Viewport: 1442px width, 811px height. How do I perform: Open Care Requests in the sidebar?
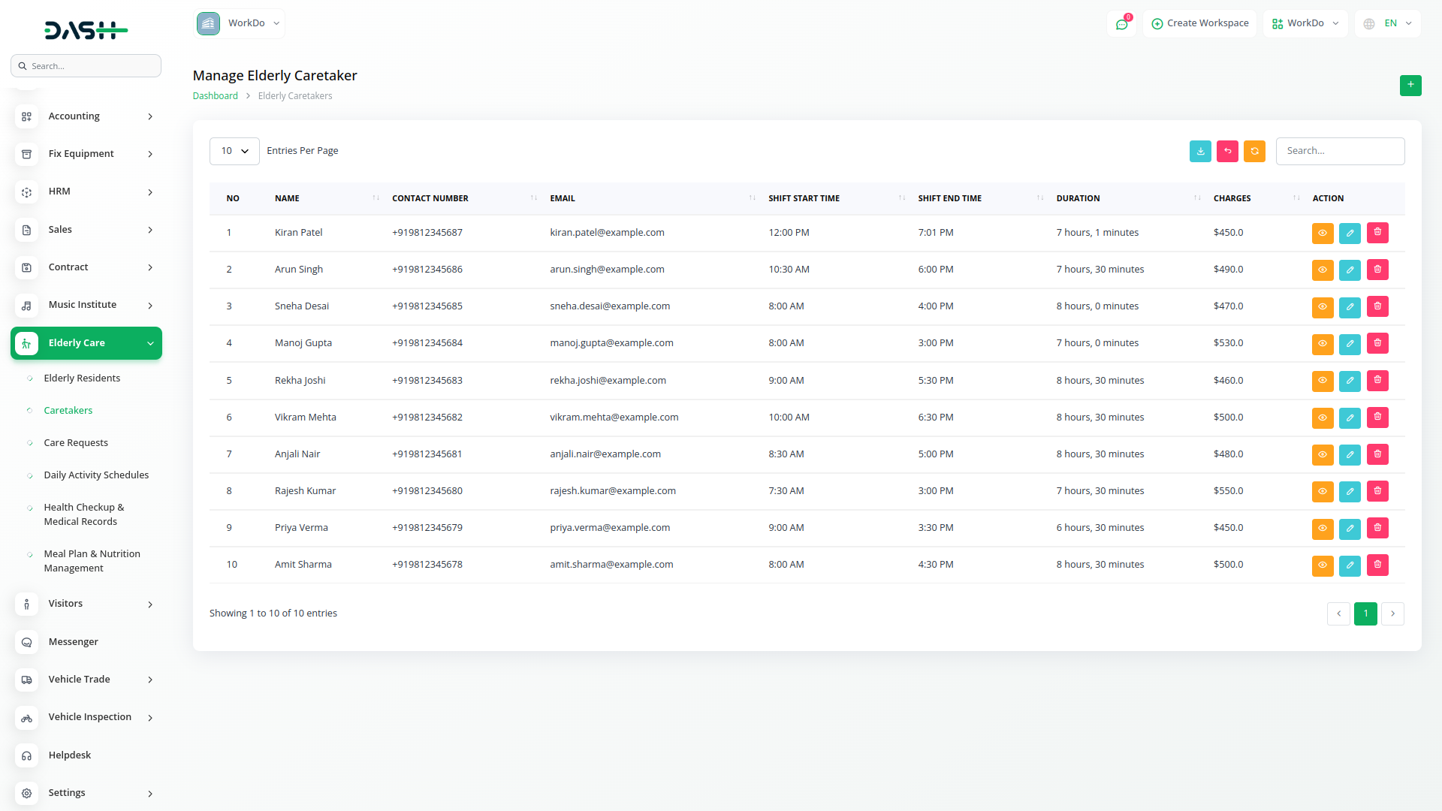click(x=76, y=443)
